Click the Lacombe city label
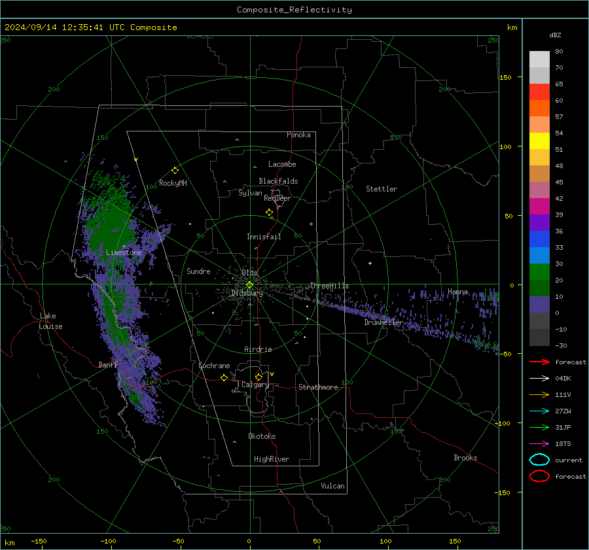589x550 pixels. [282, 164]
